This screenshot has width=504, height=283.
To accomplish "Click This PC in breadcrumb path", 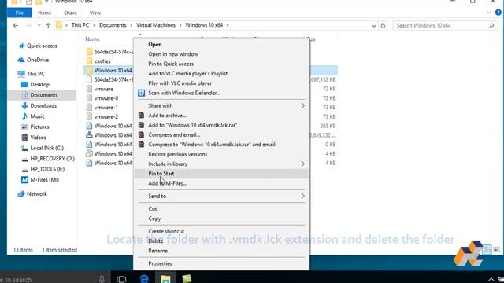I will 80,25.
